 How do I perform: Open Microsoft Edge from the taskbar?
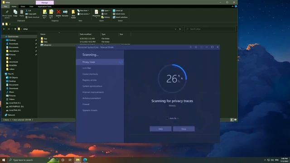click(85, 160)
